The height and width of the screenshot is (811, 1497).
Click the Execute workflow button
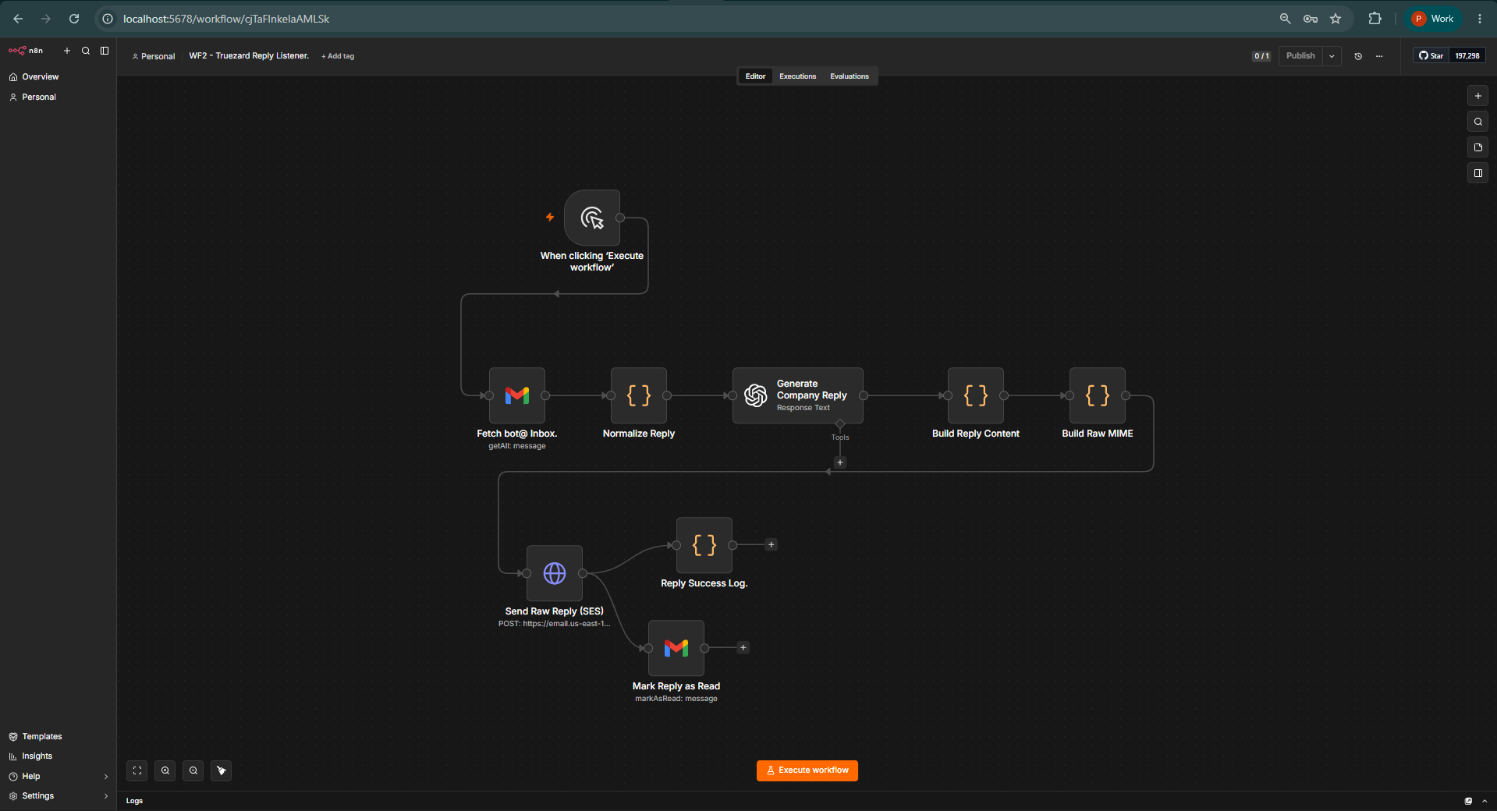click(x=807, y=770)
